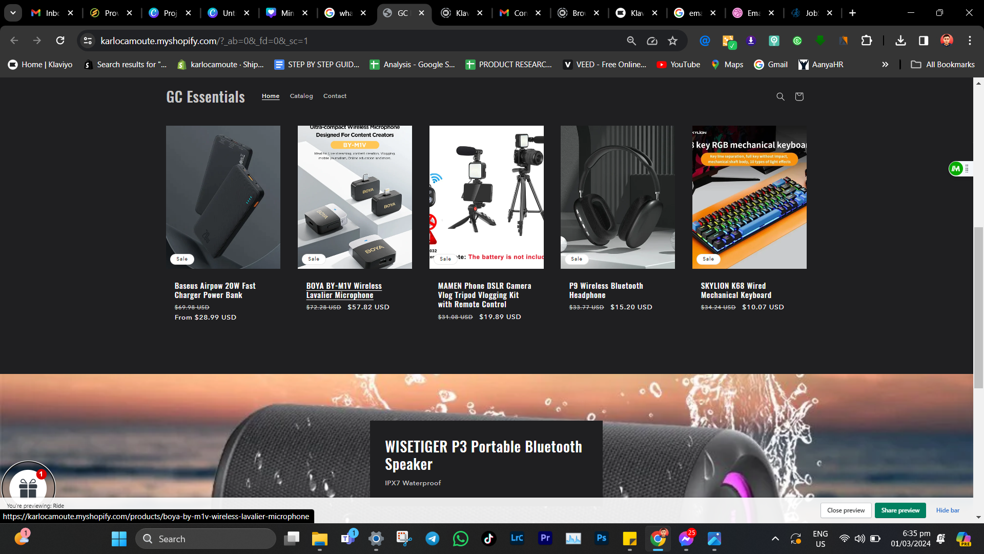Open Windows Start menu

pos(119,539)
